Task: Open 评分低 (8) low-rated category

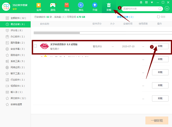Action: pyautogui.click(x=15, y=30)
